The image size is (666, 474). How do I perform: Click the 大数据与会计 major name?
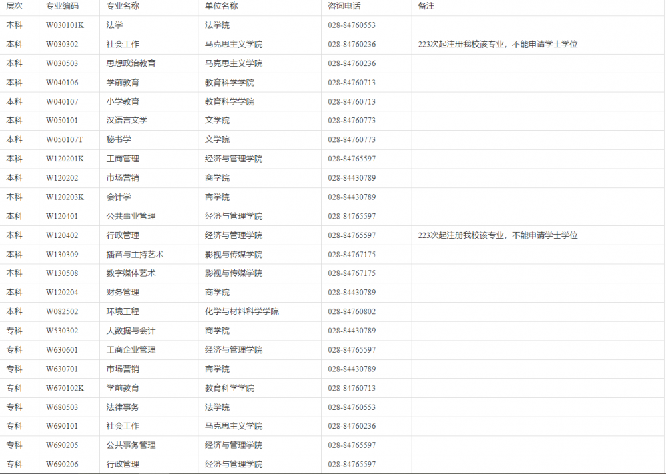coord(131,331)
